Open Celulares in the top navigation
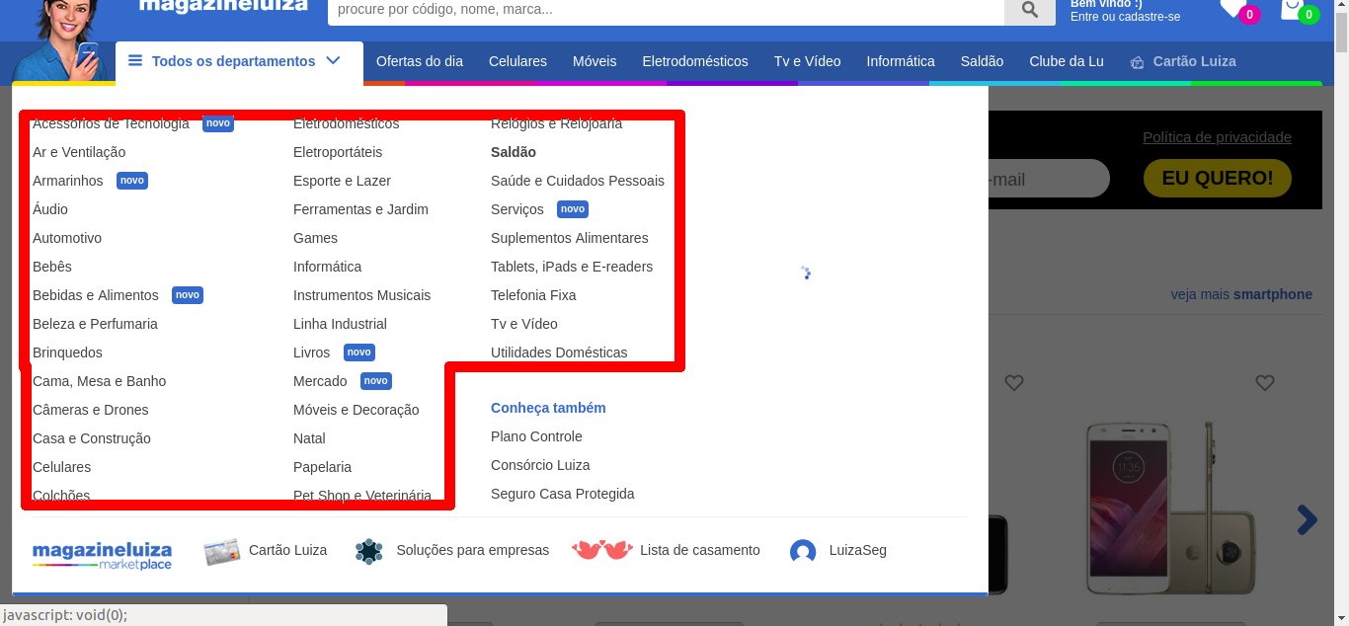This screenshot has width=1349, height=626. [517, 61]
